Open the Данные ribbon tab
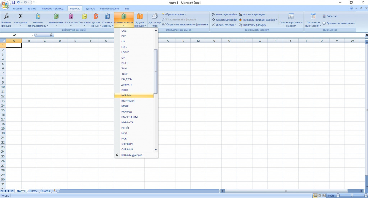 (x=90, y=9)
